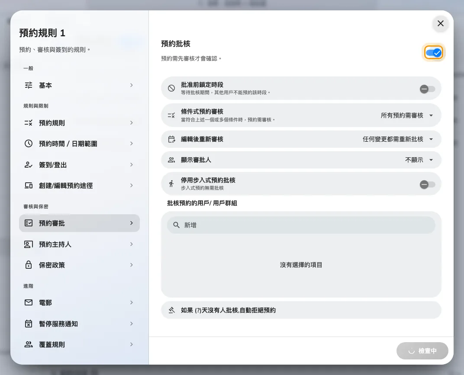Click the devices icon beside 創建/編輯預約途徑
464x375 pixels.
[x=29, y=185]
